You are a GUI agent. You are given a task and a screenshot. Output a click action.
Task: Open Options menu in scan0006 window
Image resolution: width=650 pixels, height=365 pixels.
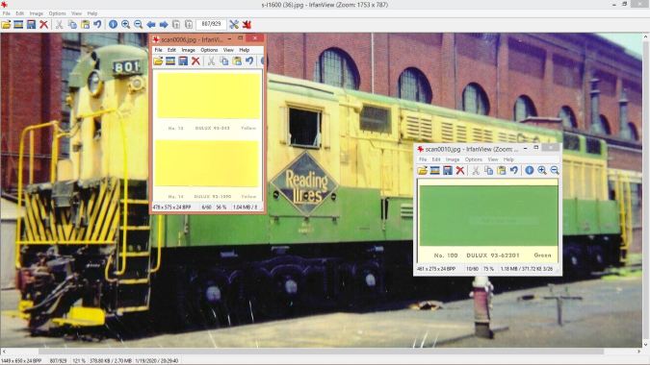tap(209, 50)
